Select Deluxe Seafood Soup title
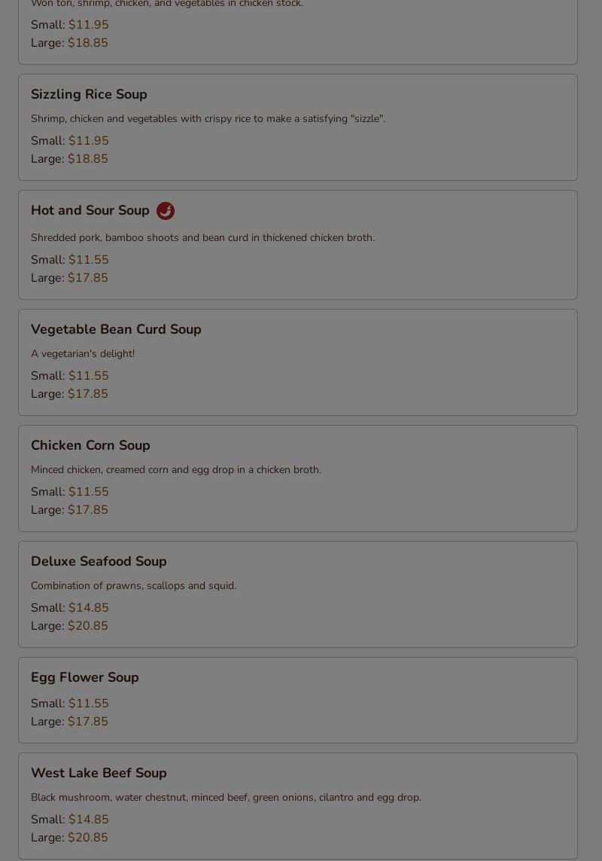The width and height of the screenshot is (602, 861). (99, 561)
